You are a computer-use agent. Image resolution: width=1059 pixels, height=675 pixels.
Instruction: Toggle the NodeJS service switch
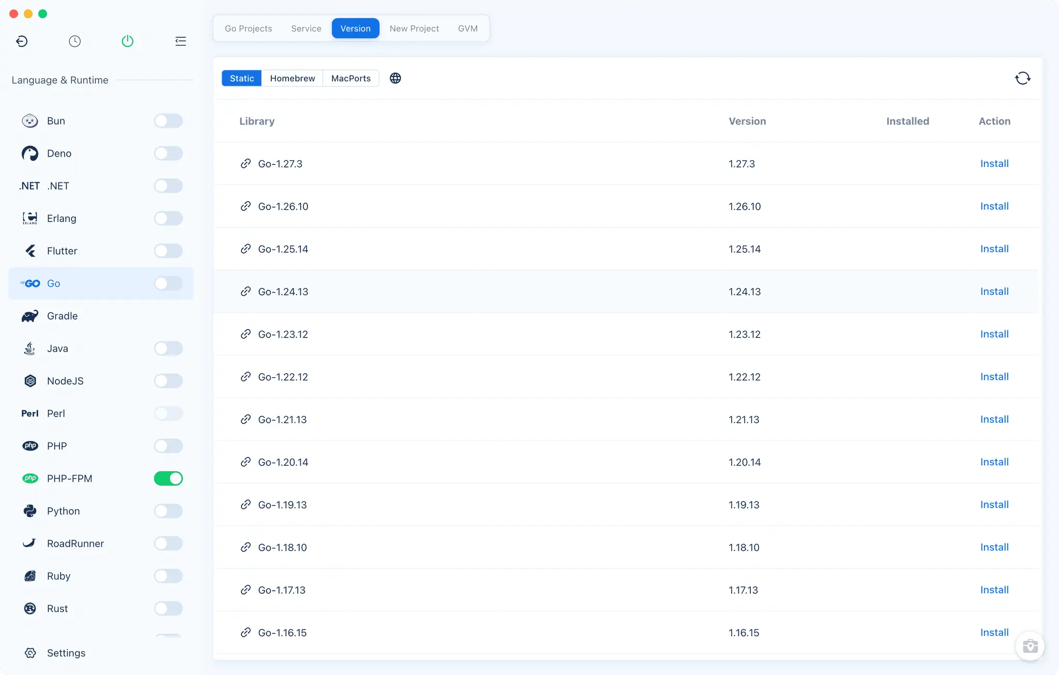[x=169, y=381]
